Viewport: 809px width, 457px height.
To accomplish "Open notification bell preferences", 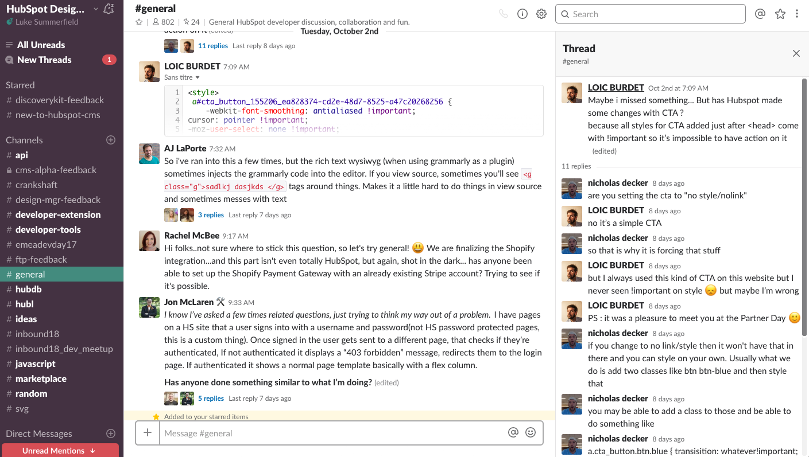I will [109, 9].
